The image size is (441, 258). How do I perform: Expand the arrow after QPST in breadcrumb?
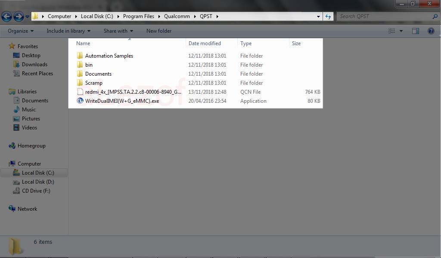coord(217,16)
